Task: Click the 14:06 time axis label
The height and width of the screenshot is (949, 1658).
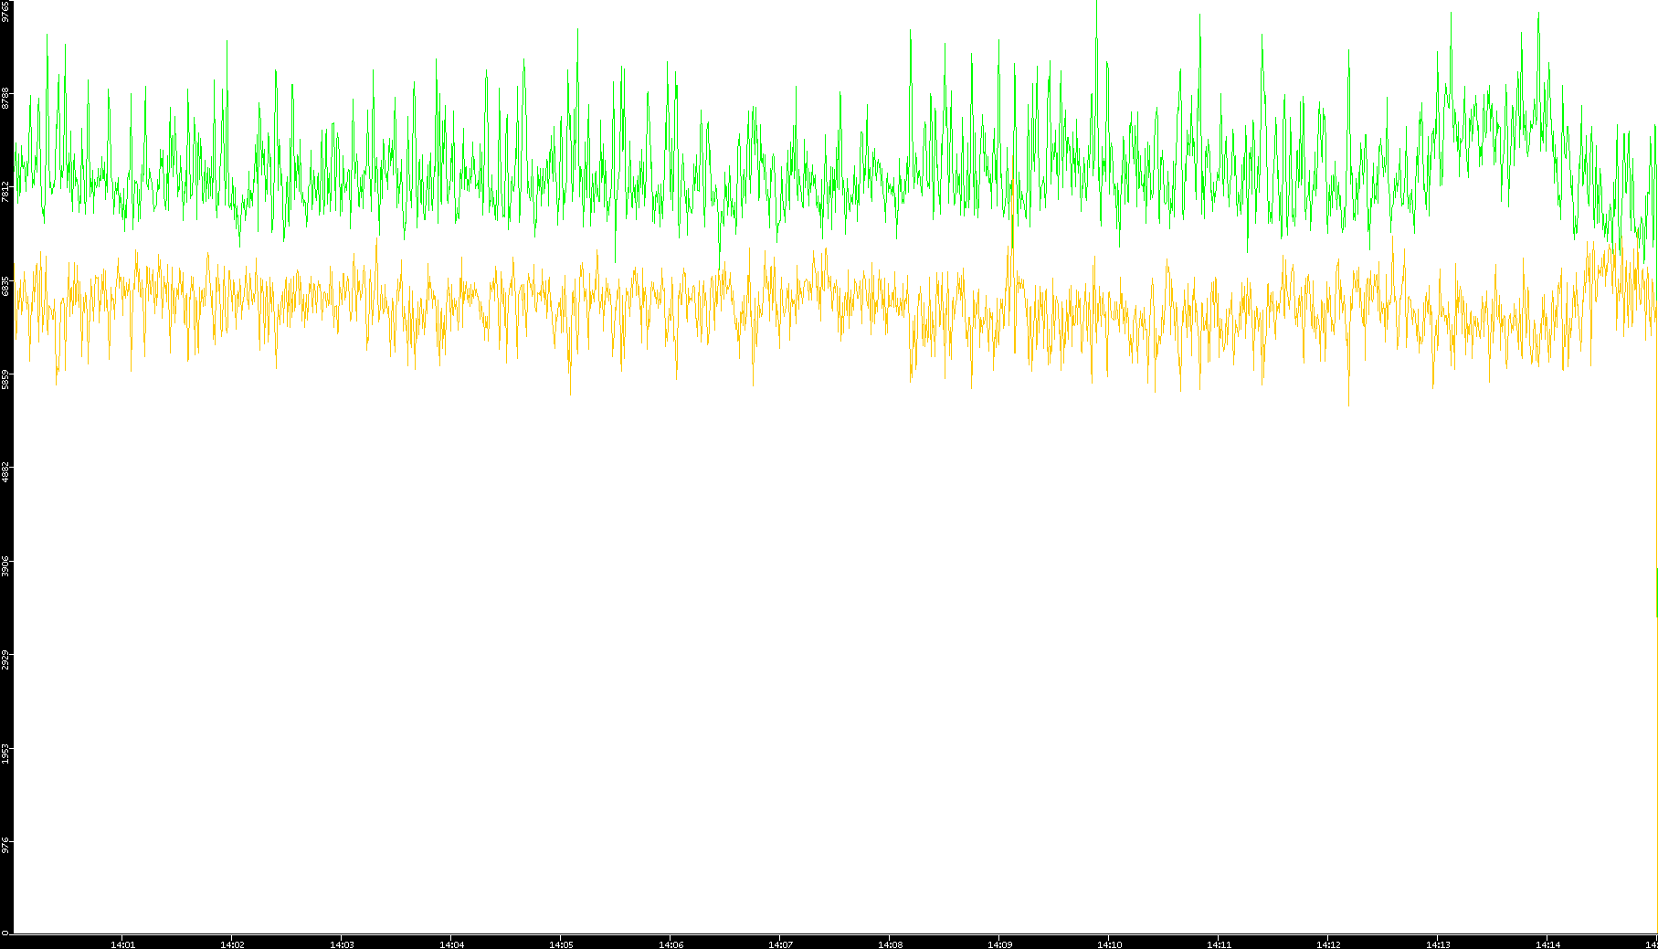Action: coord(671,944)
